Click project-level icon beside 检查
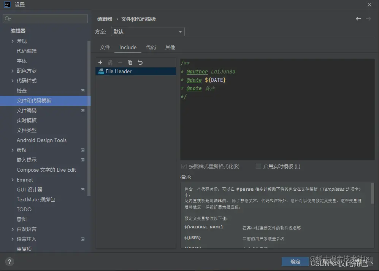Viewport: 379px width, 271px height. click(x=82, y=91)
